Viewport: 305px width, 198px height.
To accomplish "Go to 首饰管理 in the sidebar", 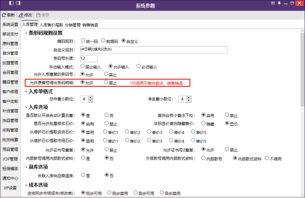I will pos(10,53).
